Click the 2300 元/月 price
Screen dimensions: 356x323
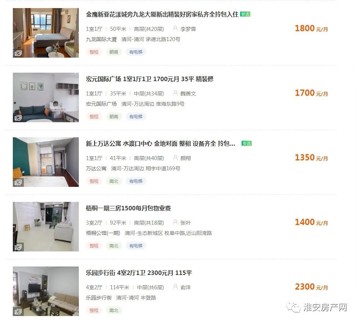pyautogui.click(x=311, y=287)
